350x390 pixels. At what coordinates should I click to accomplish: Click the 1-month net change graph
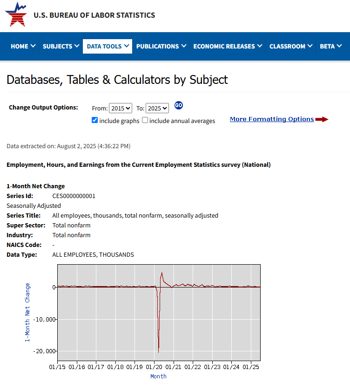159,312
